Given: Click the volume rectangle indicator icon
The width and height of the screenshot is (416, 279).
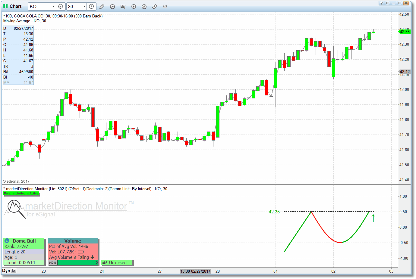Looking at the screenshot, I should coord(80,252).
